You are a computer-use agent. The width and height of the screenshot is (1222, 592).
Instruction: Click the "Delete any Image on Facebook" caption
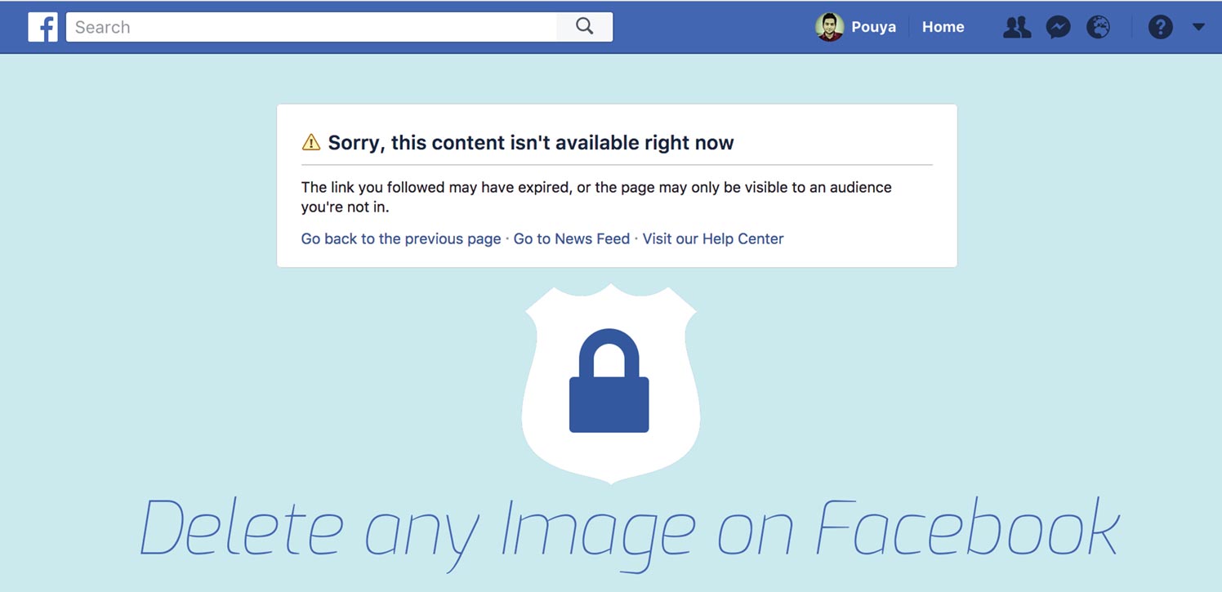(x=629, y=529)
